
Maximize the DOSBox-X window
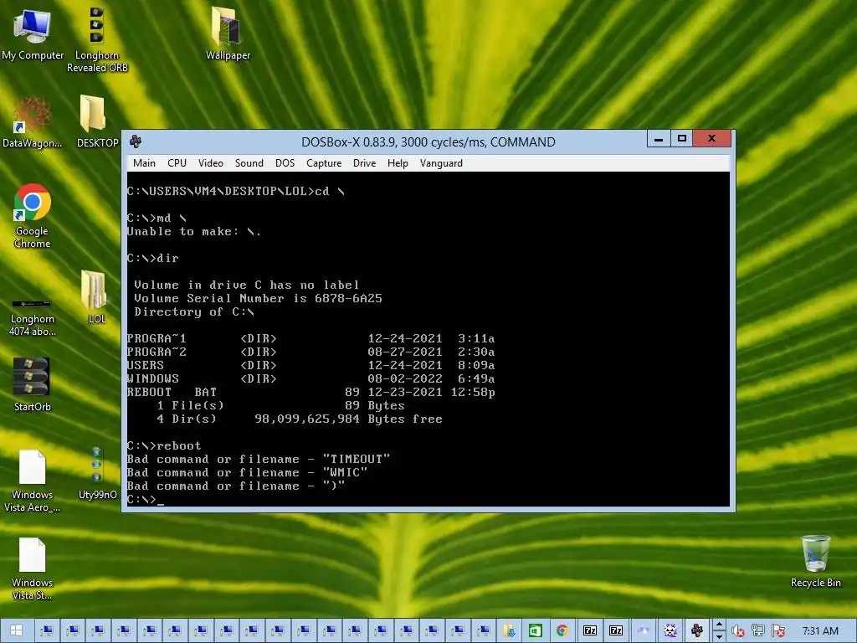coord(681,139)
